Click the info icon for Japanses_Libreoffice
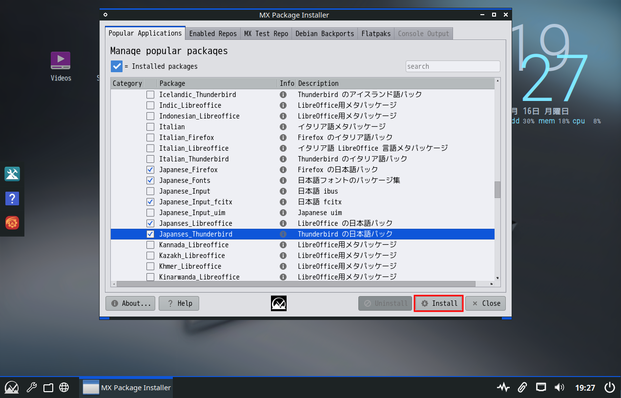This screenshot has height=398, width=621. [x=283, y=223]
